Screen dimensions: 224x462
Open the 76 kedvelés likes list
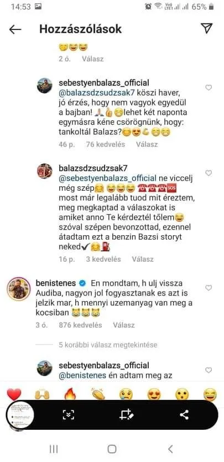click(106, 144)
